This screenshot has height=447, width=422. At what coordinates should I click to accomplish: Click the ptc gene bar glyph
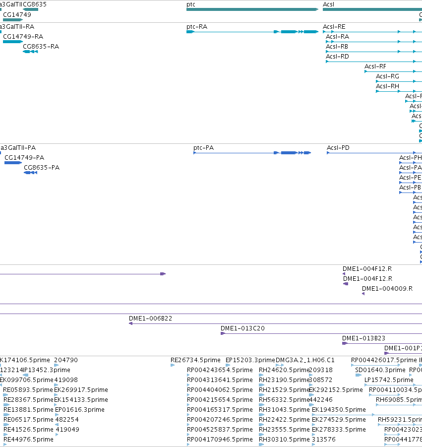[252, 9]
